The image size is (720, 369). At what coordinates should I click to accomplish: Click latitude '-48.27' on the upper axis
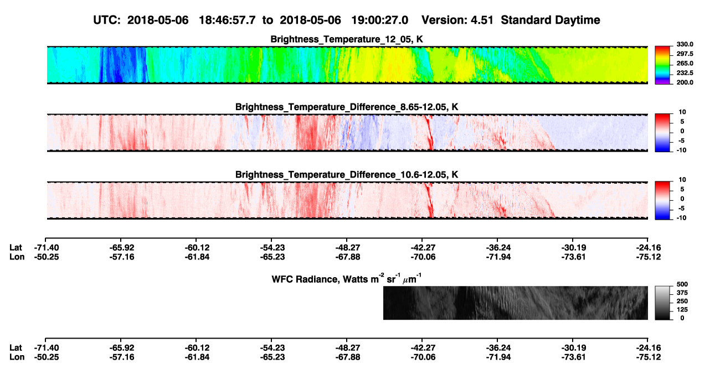347,247
